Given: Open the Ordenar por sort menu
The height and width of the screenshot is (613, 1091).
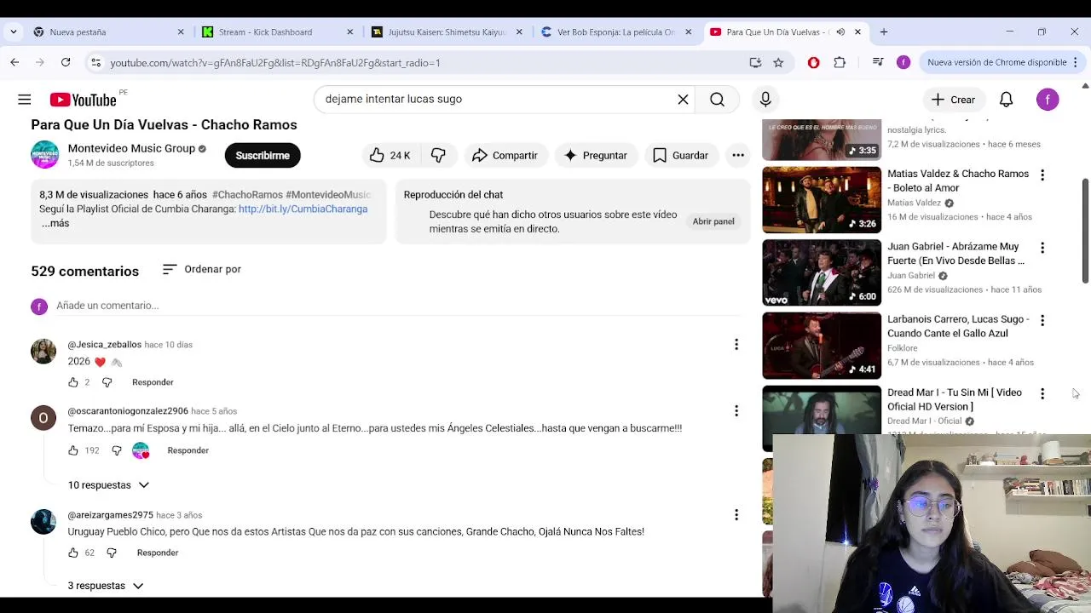Looking at the screenshot, I should click(202, 269).
